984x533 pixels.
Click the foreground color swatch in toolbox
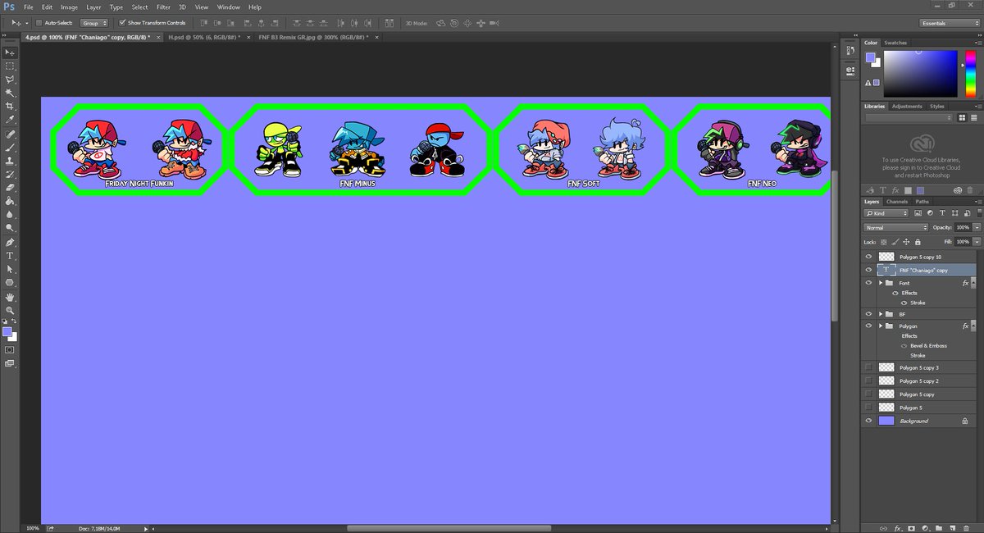click(7, 332)
